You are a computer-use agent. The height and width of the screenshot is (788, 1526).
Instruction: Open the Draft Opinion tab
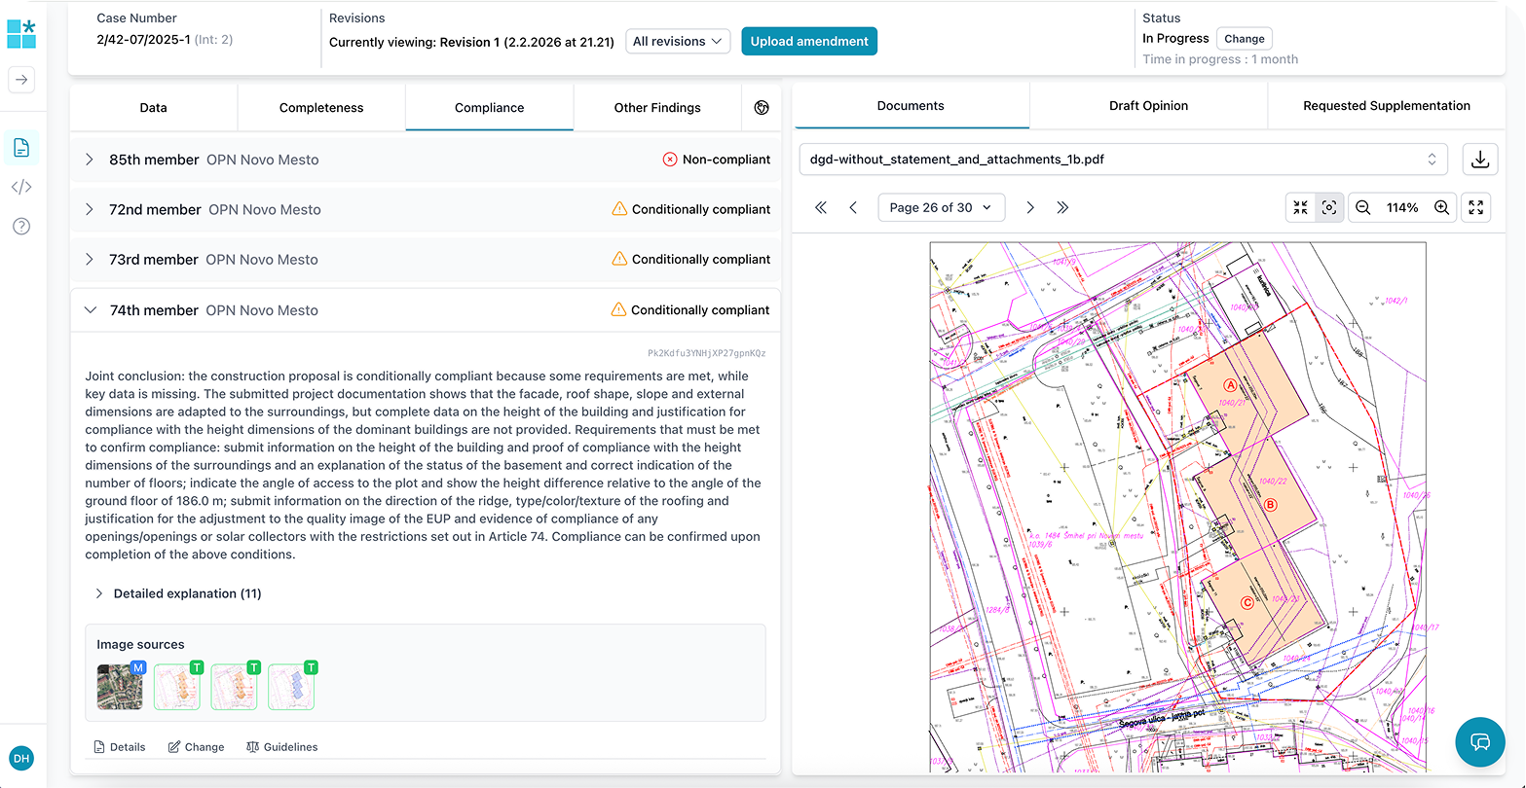tap(1148, 106)
